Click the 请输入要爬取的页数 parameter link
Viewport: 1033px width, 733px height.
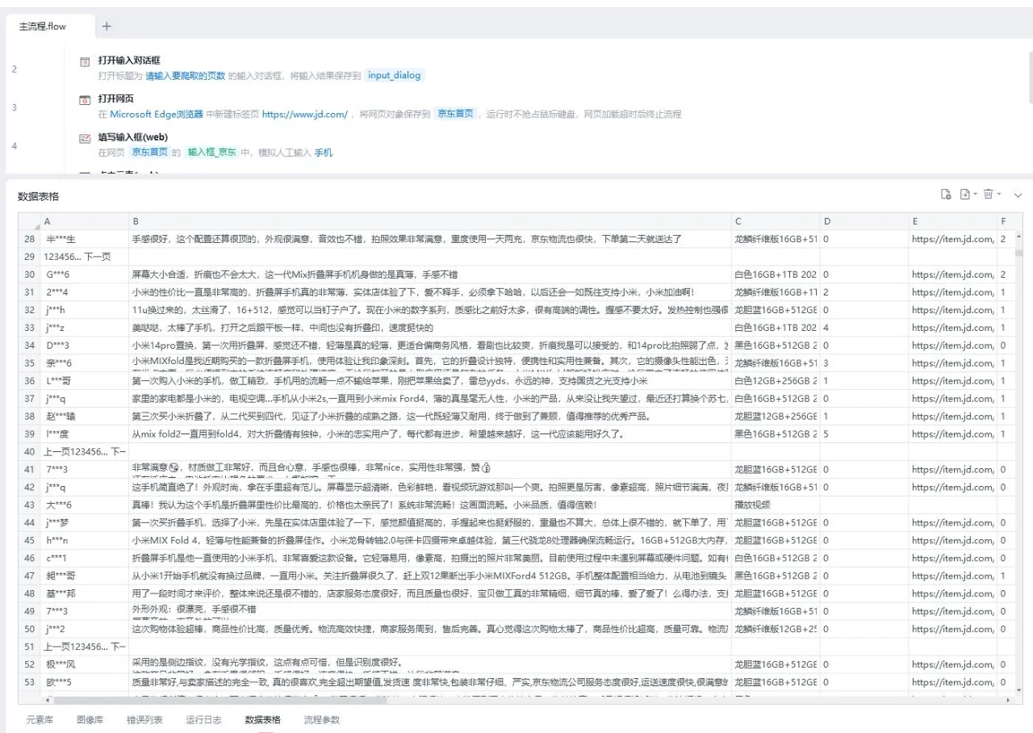tap(185, 75)
